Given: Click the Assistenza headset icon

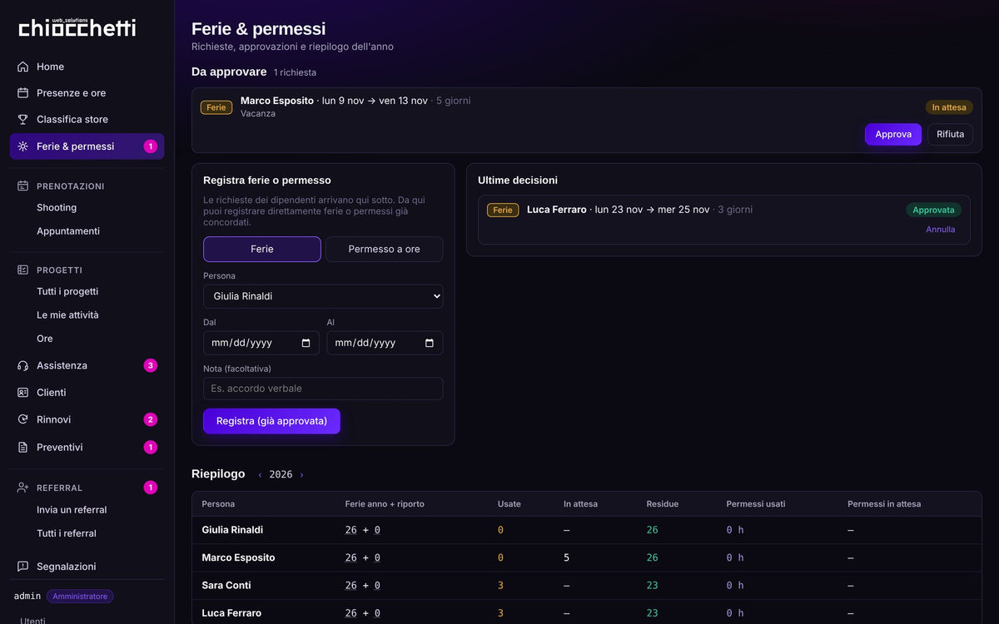Looking at the screenshot, I should [22, 365].
